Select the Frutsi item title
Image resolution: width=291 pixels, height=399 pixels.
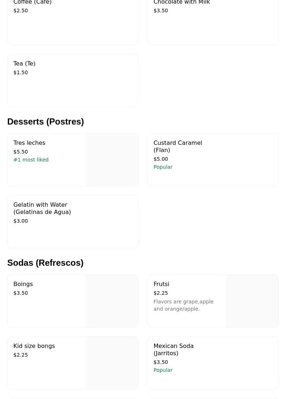pyautogui.click(x=161, y=284)
